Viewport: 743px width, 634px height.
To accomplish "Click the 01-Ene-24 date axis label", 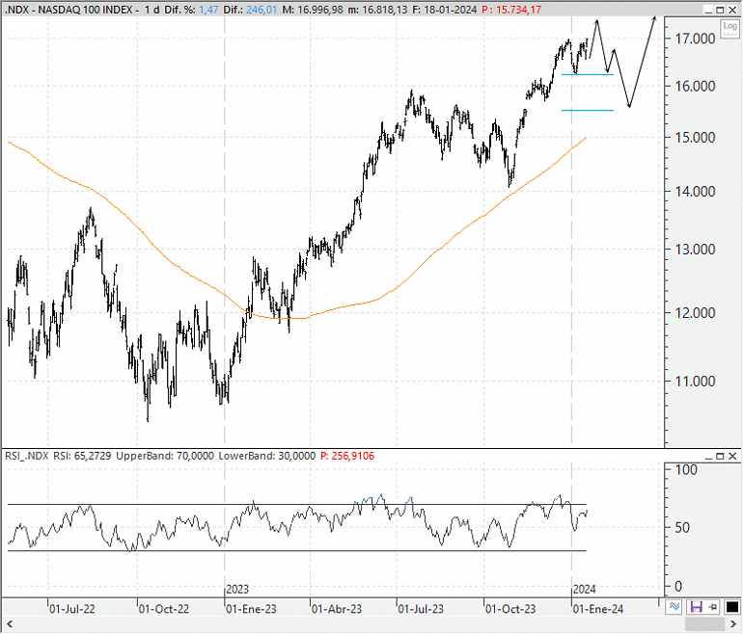I will [598, 609].
